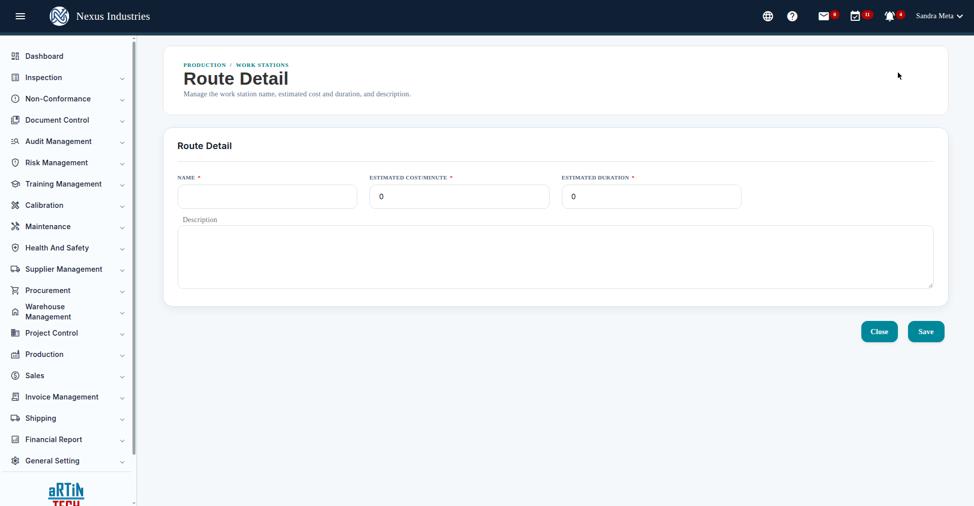974x506 pixels.
Task: Click the Calibration sidebar icon
Action: (15, 205)
